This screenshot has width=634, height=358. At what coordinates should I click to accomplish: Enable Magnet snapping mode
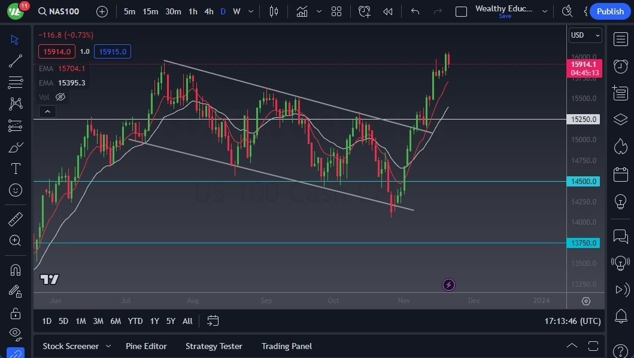point(15,270)
